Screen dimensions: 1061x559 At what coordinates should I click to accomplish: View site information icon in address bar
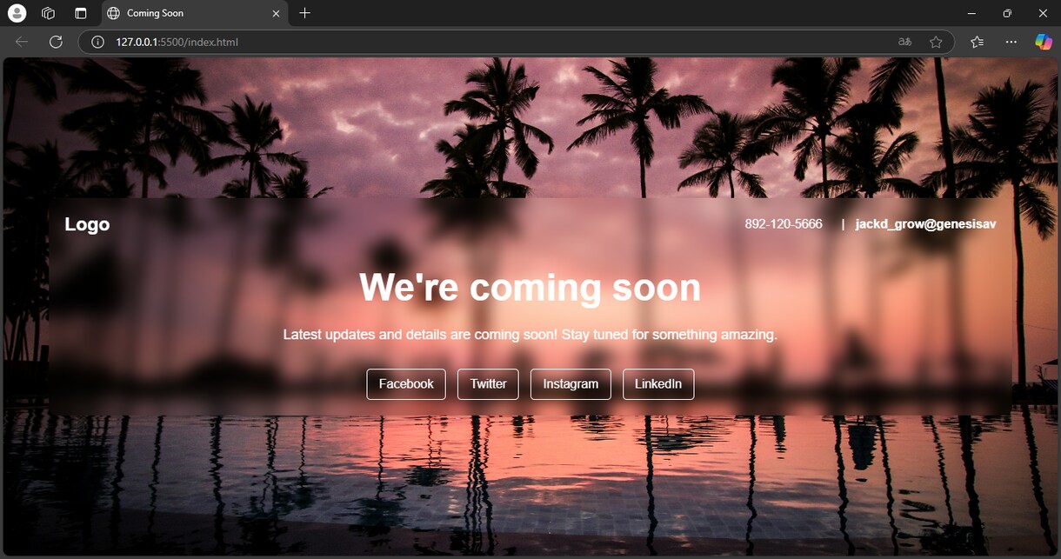point(98,42)
